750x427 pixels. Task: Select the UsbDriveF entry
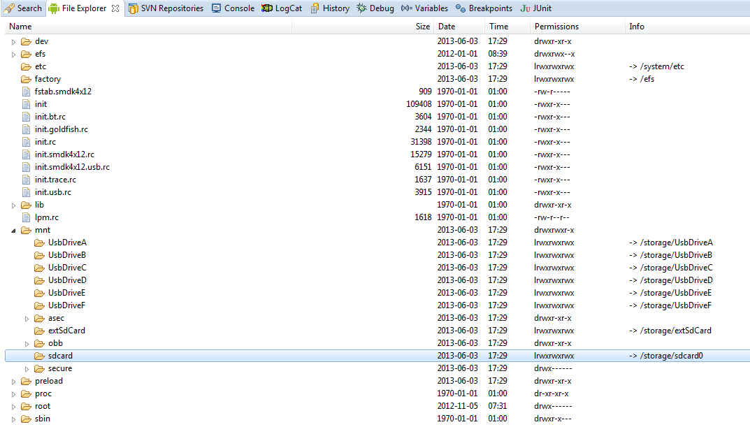pos(66,305)
